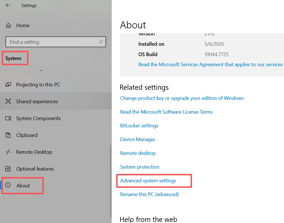Viewport: 284px width, 223px height.
Task: Open Clipboard settings
Action: [x=56, y=135]
